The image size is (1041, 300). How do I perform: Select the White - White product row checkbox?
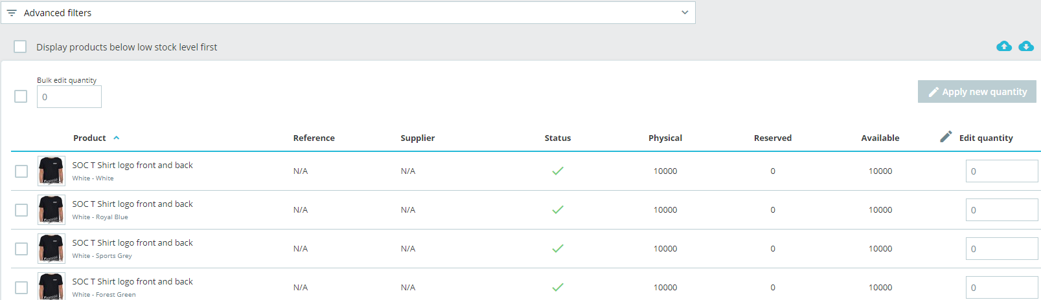pyautogui.click(x=21, y=171)
